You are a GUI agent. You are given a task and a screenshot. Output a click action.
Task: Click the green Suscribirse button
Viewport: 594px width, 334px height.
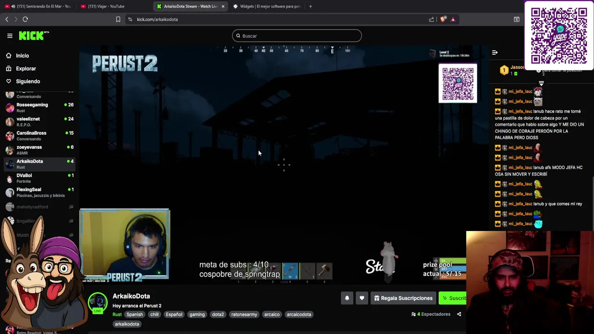[453, 298]
